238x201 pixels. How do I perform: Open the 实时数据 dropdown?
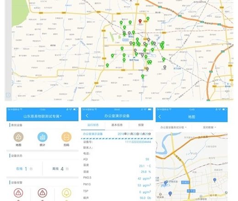pyautogui.click(x=209, y=127)
